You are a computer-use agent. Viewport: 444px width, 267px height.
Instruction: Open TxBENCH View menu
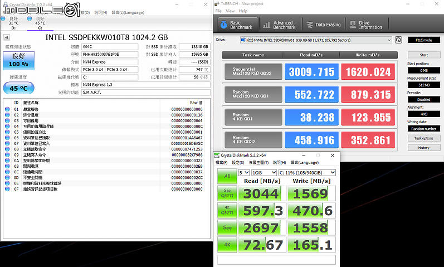[x=230, y=11]
